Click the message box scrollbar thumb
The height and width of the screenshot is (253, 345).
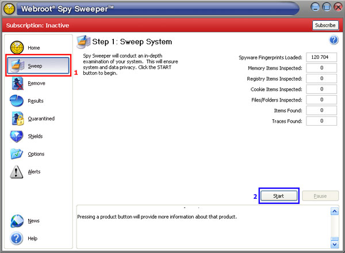click(x=335, y=239)
